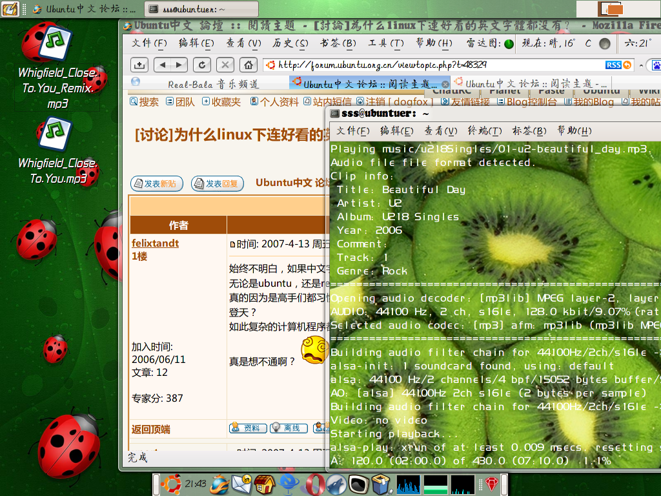Click the Firefox forward arrow button
The width and height of the screenshot is (661, 496).
(179, 65)
